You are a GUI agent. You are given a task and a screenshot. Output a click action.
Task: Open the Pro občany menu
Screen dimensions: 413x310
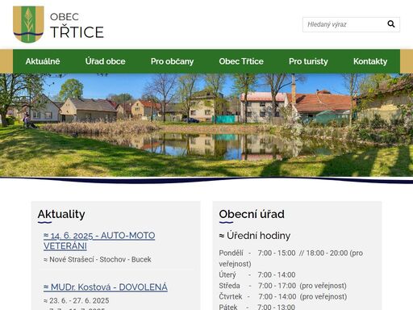[x=172, y=61]
